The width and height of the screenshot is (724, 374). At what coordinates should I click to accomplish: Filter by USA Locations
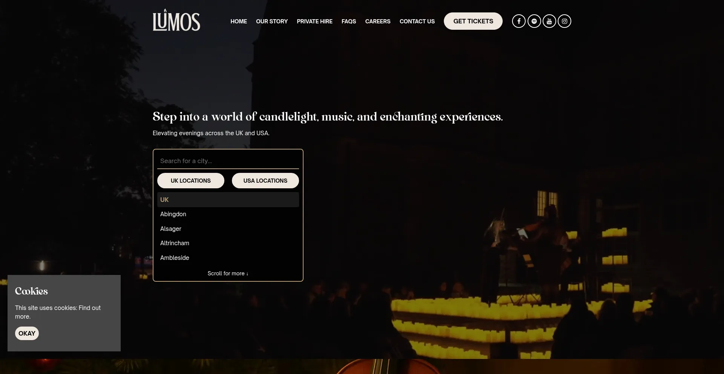(265, 180)
